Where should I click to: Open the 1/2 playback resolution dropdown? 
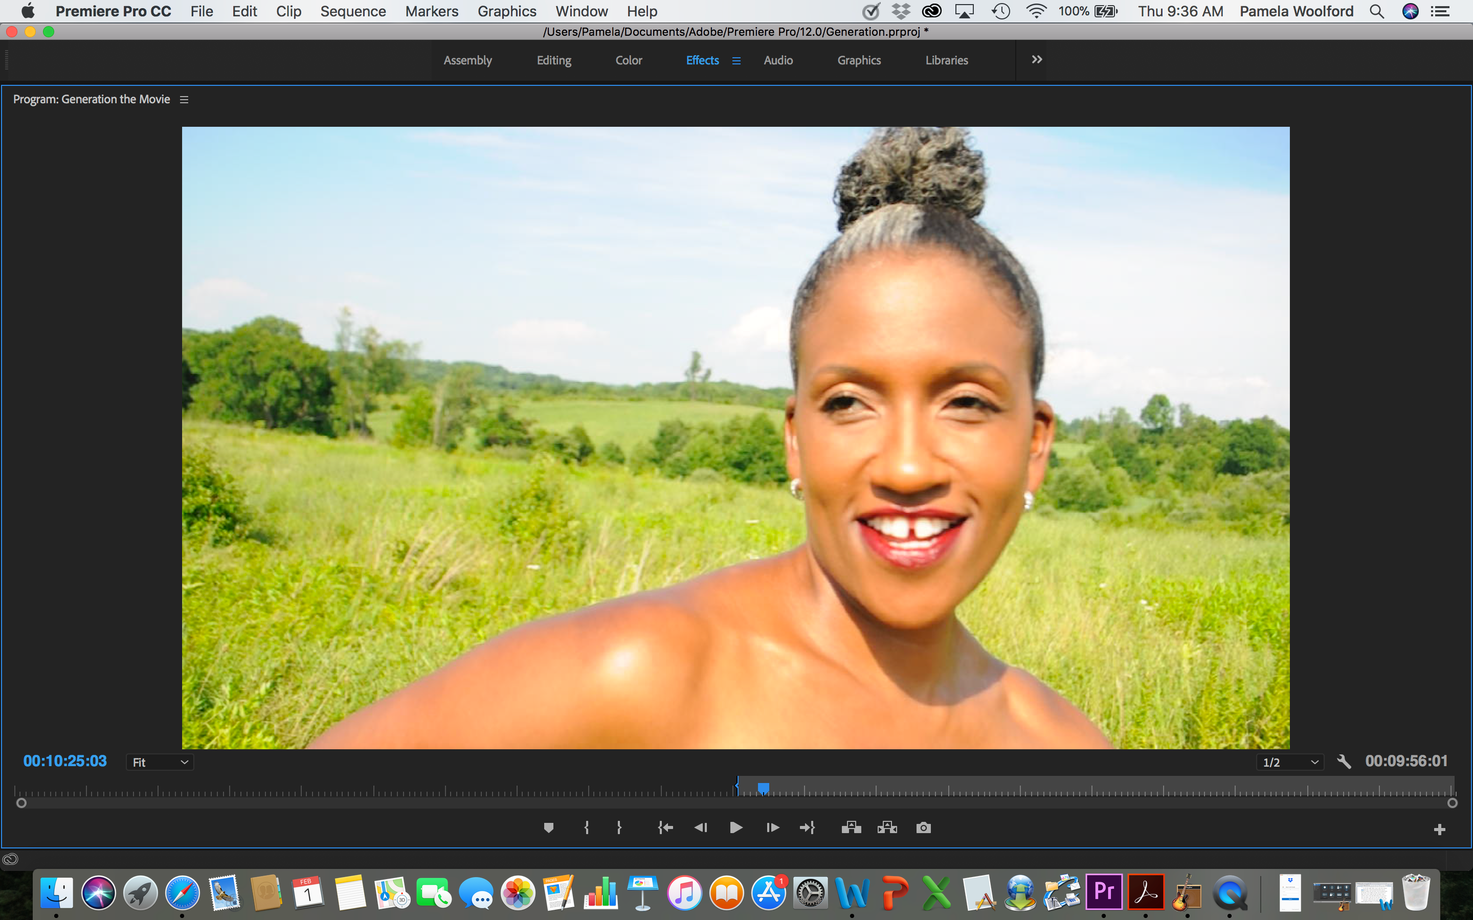(x=1290, y=763)
